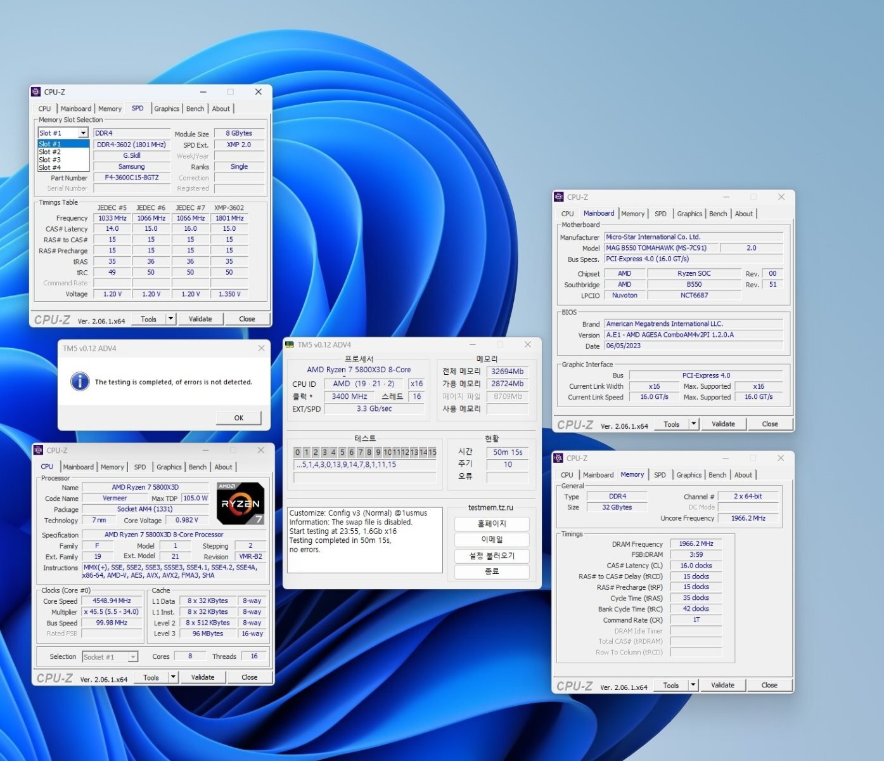Click Multiplier x 45.5 value in CPU window
Image resolution: width=884 pixels, height=761 pixels.
(112, 612)
